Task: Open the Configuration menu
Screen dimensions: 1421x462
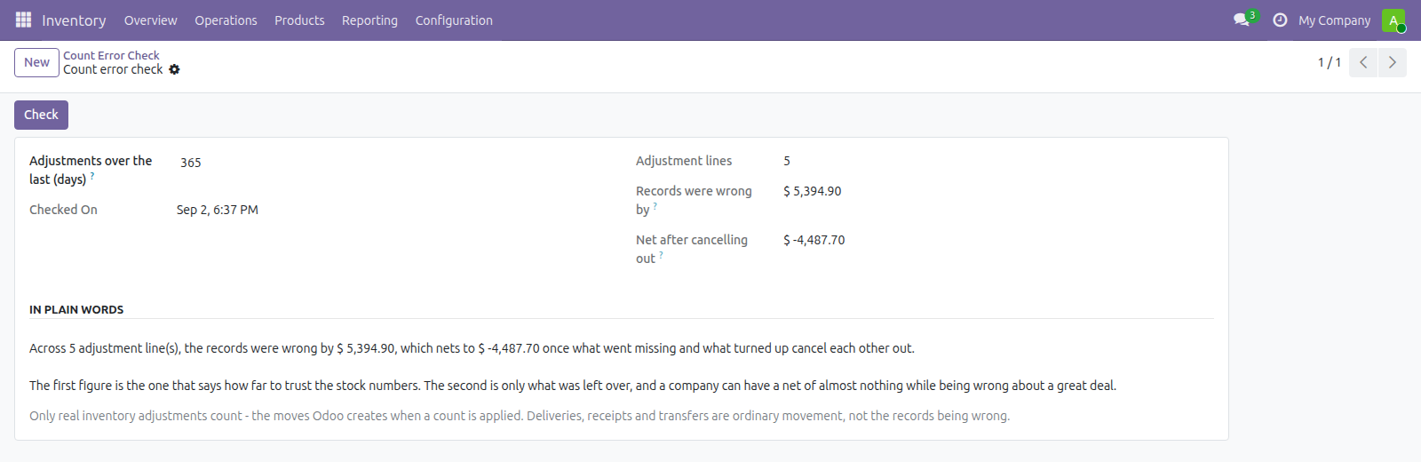Action: coord(454,20)
